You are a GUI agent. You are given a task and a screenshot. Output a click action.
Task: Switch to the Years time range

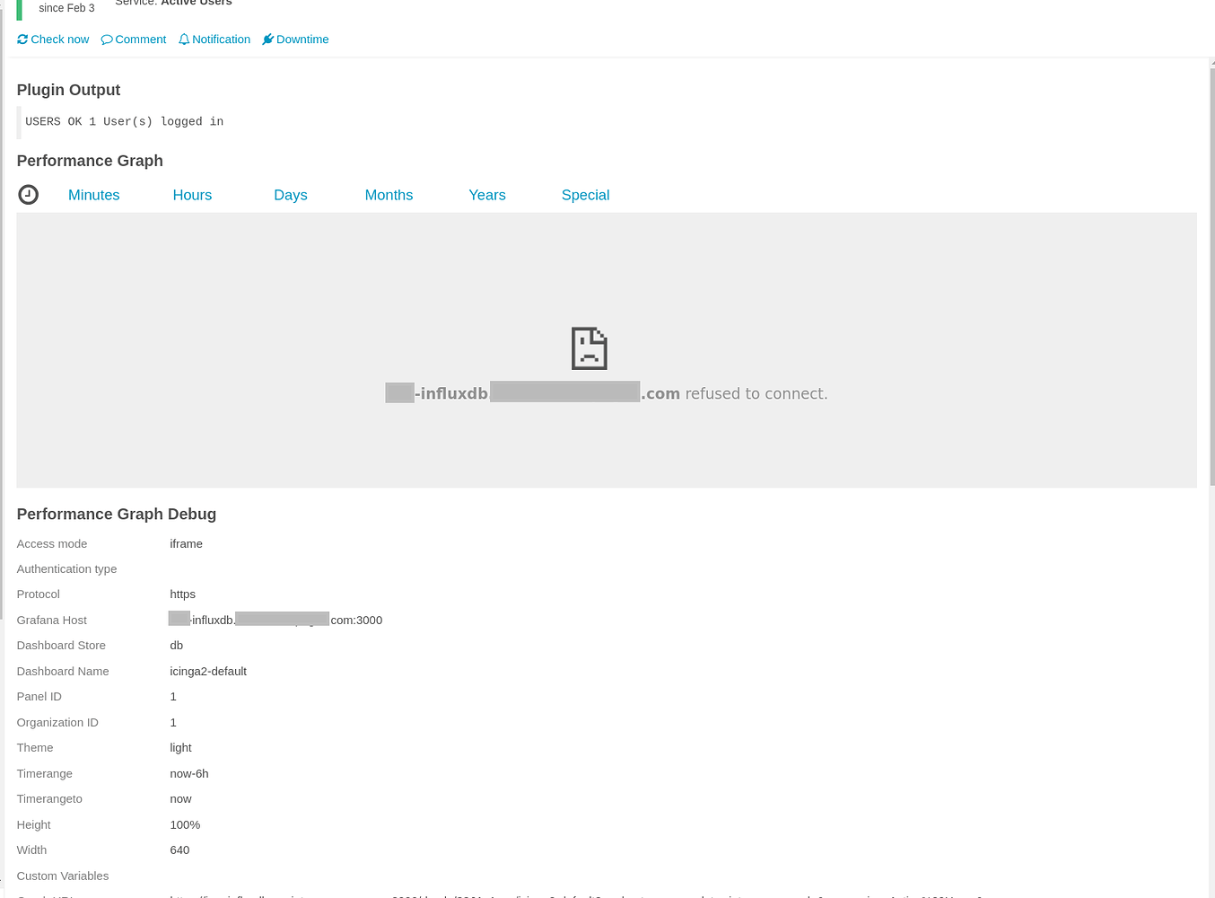(x=486, y=195)
